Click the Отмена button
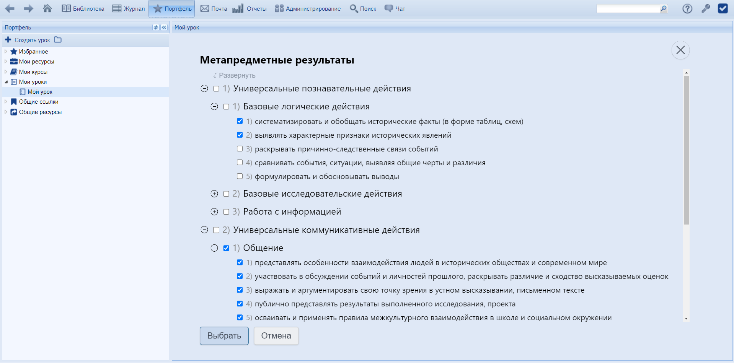 tap(276, 336)
